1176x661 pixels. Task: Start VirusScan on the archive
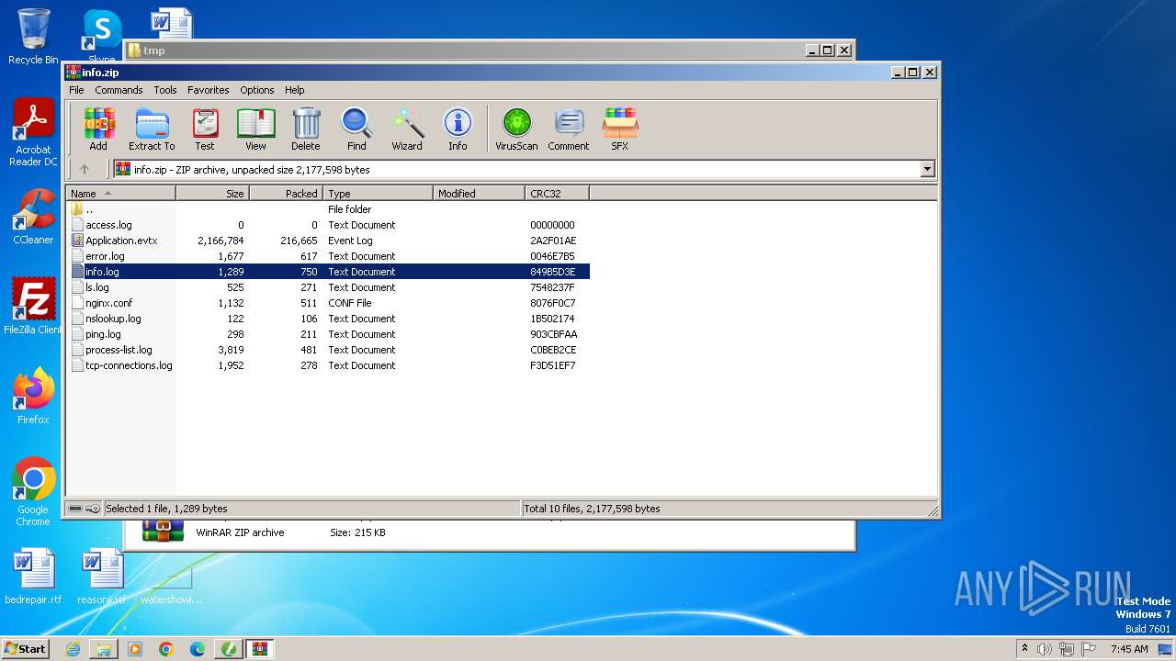[x=516, y=129]
